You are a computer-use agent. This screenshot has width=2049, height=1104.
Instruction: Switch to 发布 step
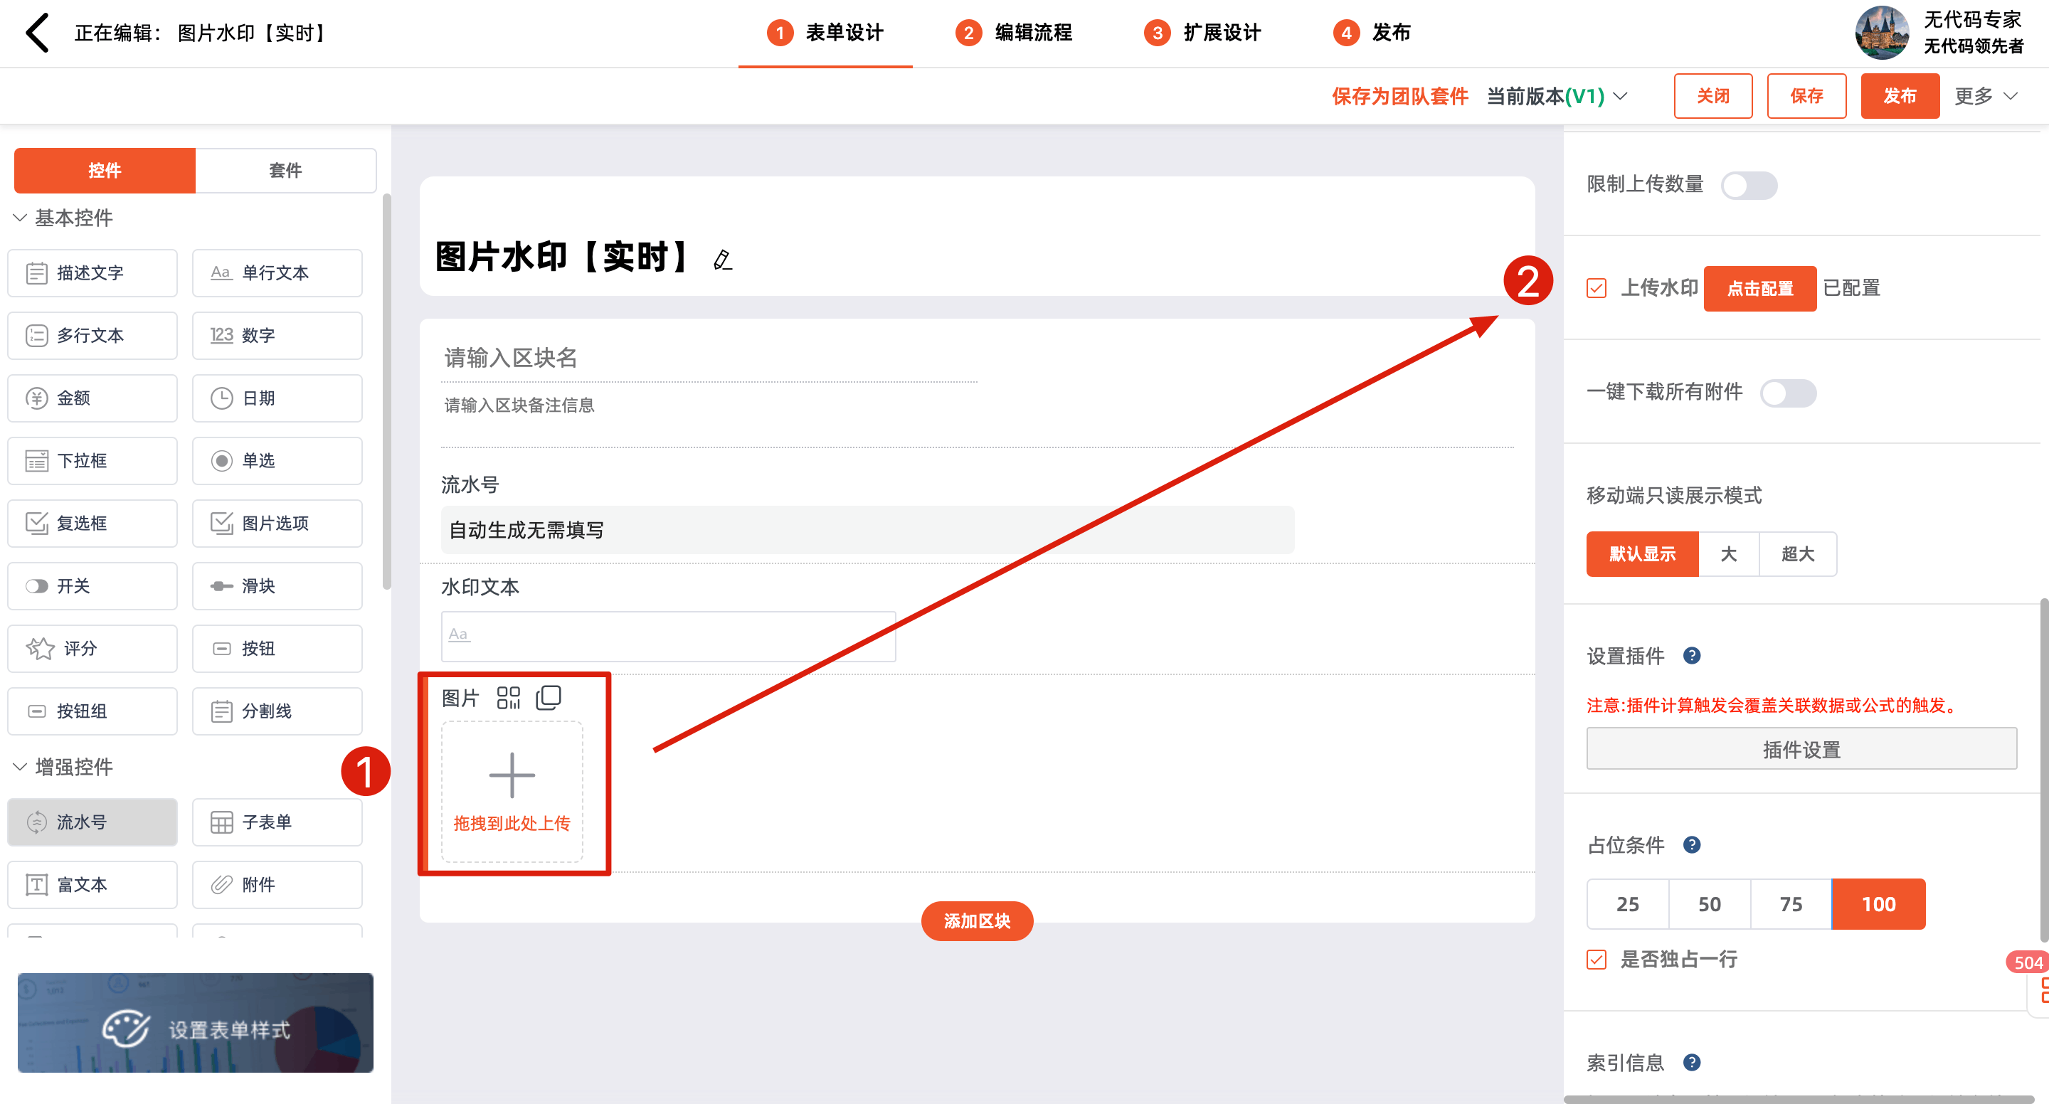point(1371,33)
